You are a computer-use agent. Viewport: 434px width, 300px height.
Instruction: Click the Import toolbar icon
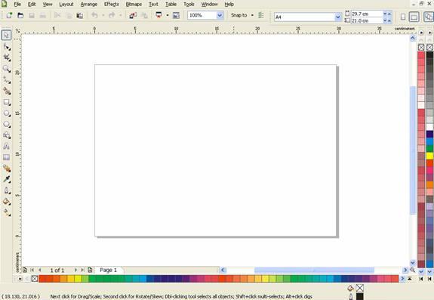point(133,16)
